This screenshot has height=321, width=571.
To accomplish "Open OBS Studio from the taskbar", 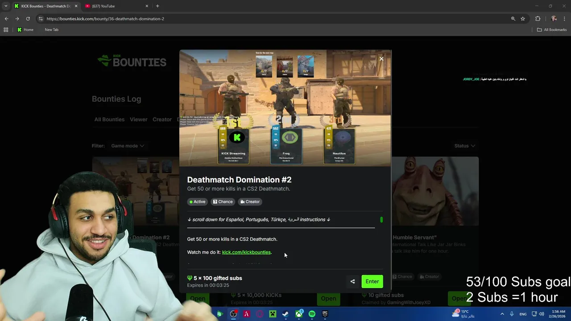I will tap(233, 314).
